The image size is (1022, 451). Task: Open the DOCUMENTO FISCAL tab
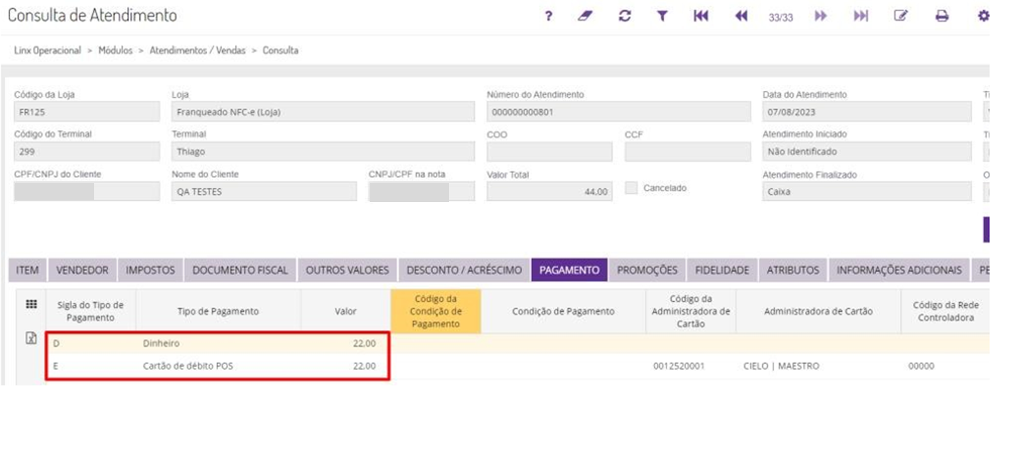240,270
